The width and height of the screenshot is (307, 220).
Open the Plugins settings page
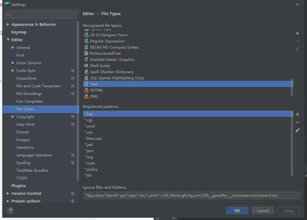point(18,186)
